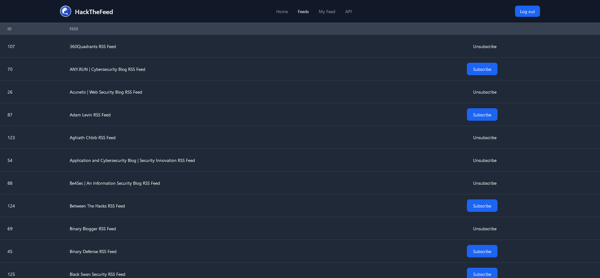Unsubscribe from Security Innovation RSS Feed
The width and height of the screenshot is (600, 278).
(485, 160)
